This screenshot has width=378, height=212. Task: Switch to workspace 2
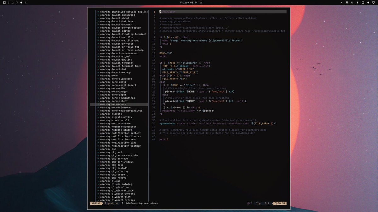[13, 3]
